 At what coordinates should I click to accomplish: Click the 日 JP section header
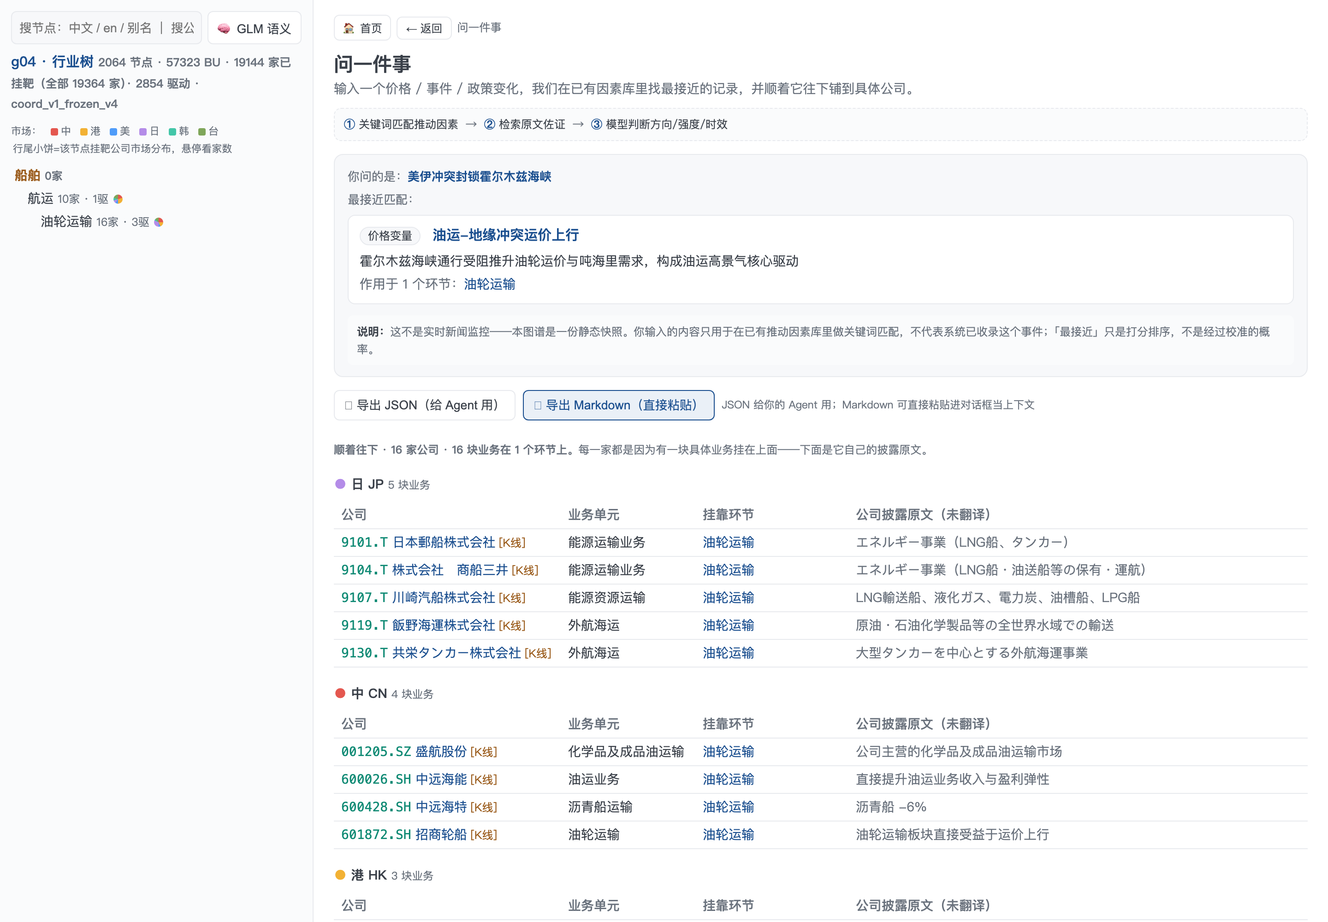tap(368, 484)
